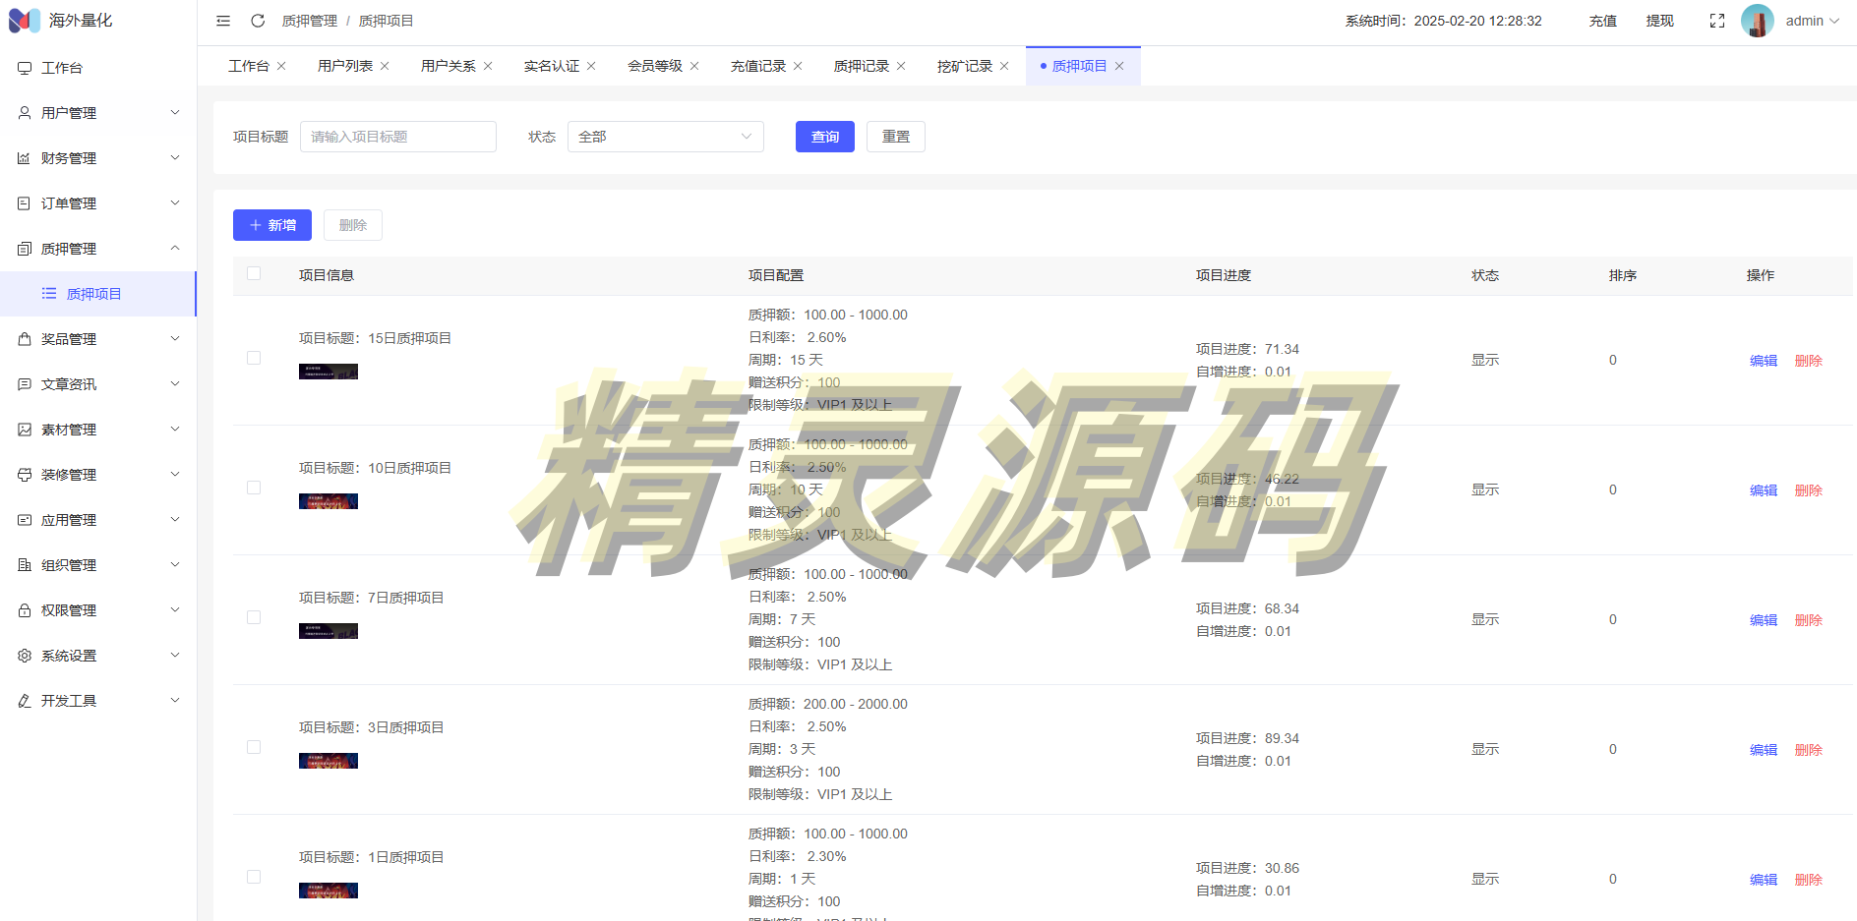Click the blue 查询 button
This screenshot has width=1857, height=921.
tap(824, 137)
